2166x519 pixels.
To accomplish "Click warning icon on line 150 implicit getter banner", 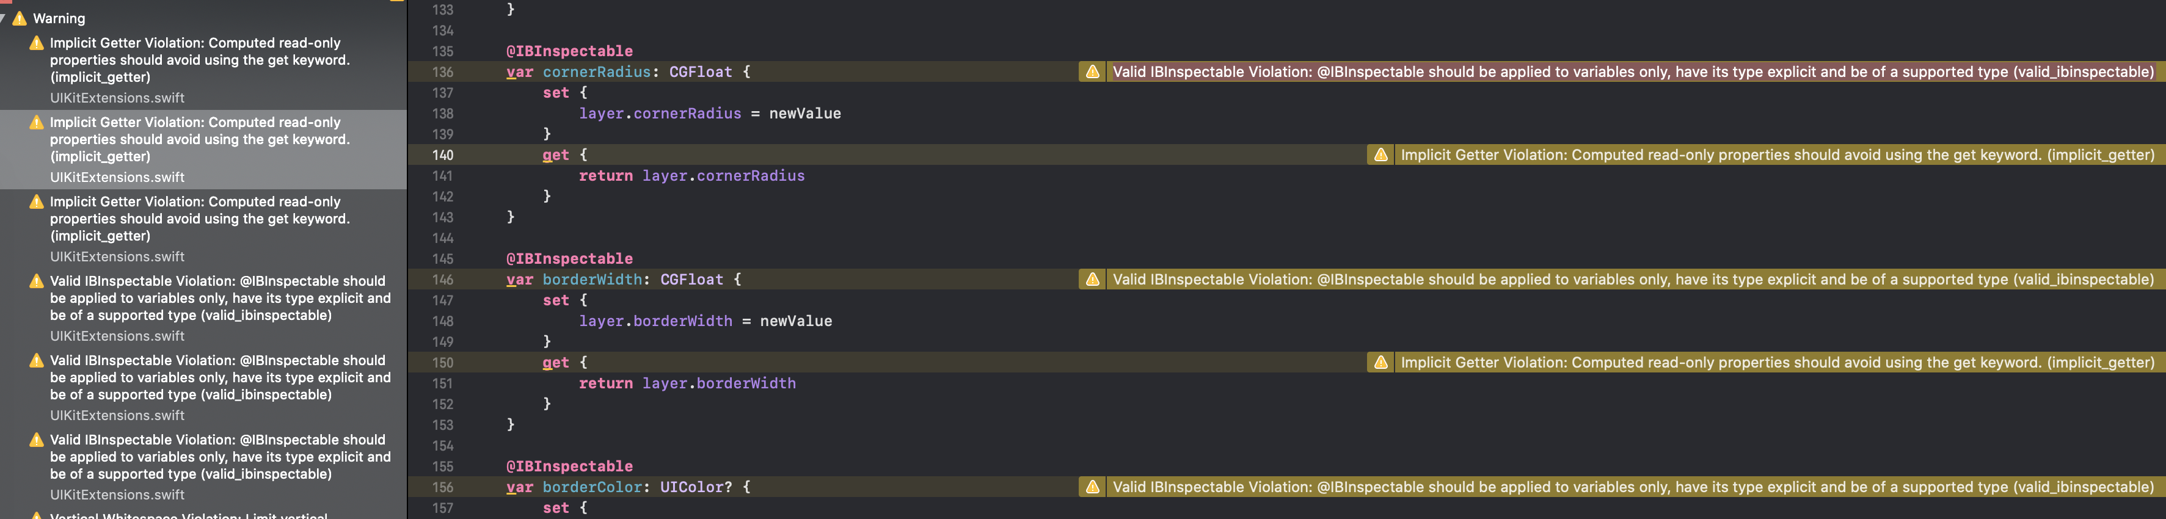I will [x=1380, y=361].
